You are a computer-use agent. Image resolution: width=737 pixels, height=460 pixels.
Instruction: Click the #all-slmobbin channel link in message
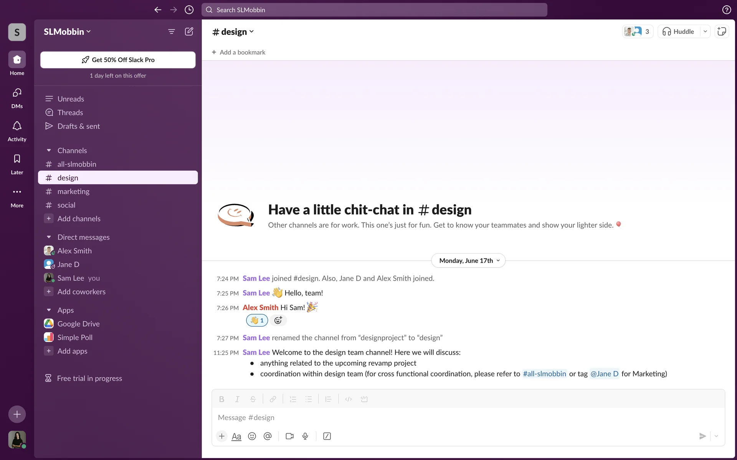pos(544,374)
